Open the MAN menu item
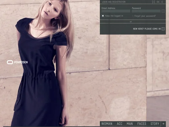The height and width of the screenshot is (127, 169). click(130, 124)
